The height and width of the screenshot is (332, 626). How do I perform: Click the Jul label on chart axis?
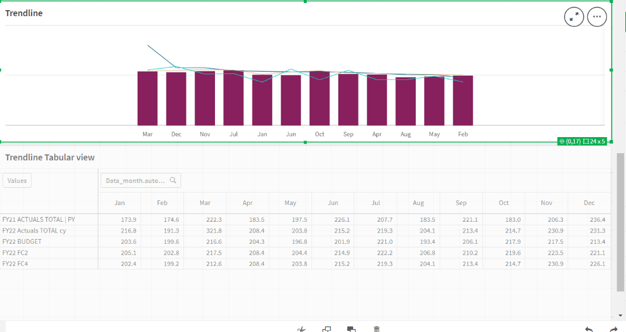(233, 134)
